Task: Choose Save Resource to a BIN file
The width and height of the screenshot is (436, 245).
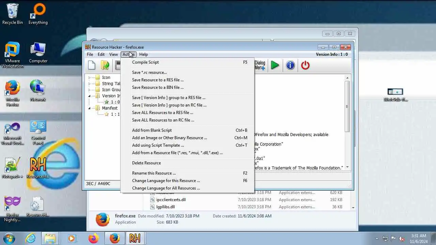Action: 187,87
